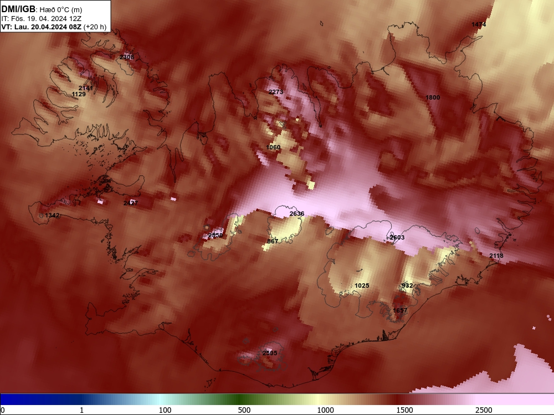Click the map value label 1025

(362, 286)
